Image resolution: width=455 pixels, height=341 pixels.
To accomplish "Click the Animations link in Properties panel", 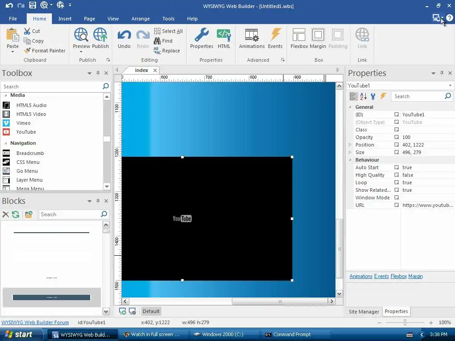I will pyautogui.click(x=361, y=276).
